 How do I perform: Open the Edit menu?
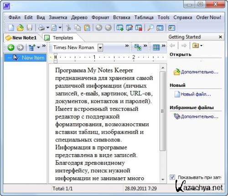click(28, 17)
